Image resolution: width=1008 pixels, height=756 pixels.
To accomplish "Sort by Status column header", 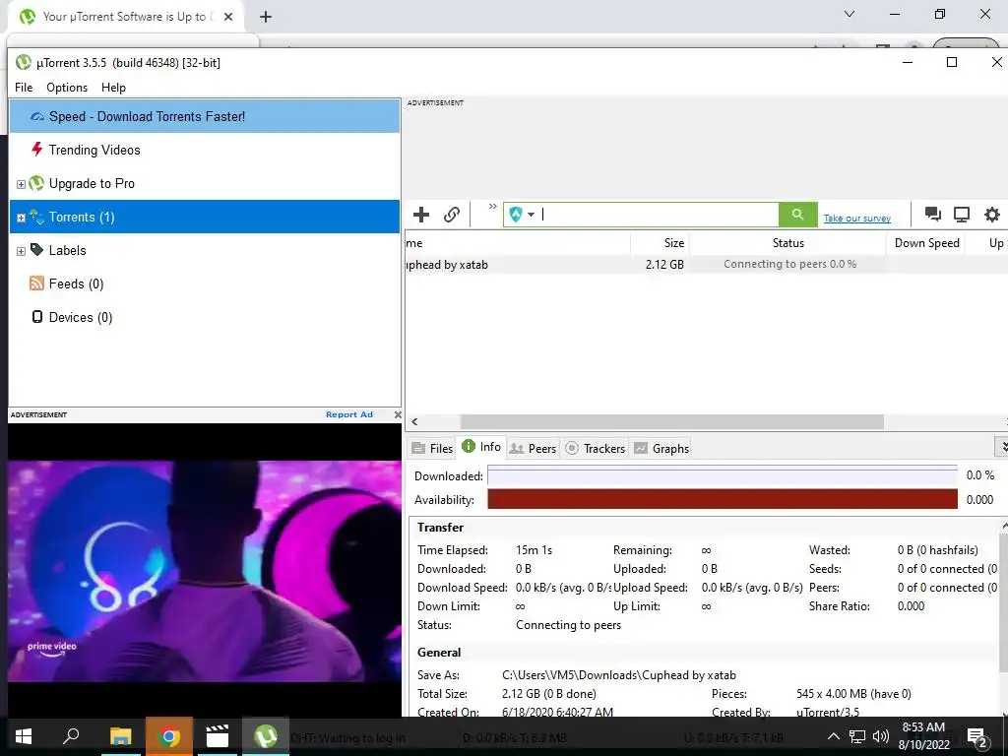I will (x=788, y=243).
